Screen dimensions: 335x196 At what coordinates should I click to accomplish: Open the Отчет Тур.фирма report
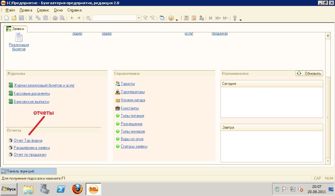28,140
